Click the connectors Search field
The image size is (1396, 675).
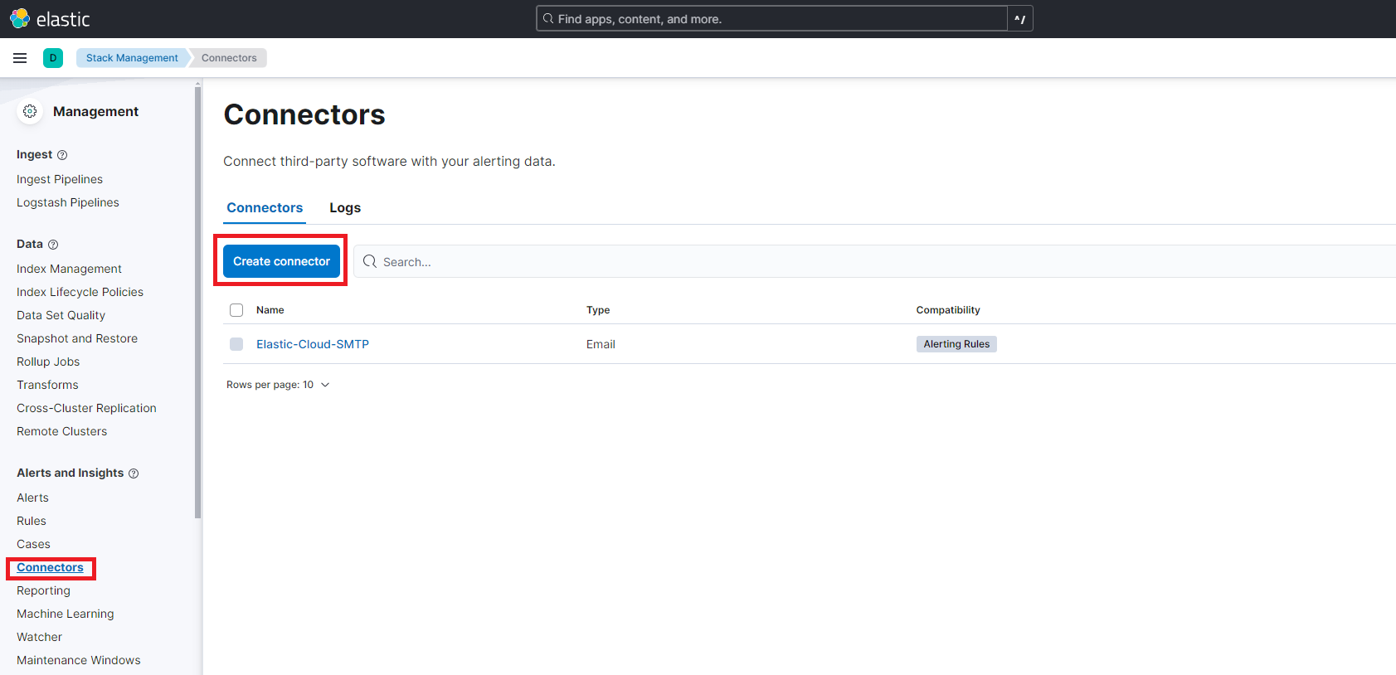pyautogui.click(x=875, y=261)
